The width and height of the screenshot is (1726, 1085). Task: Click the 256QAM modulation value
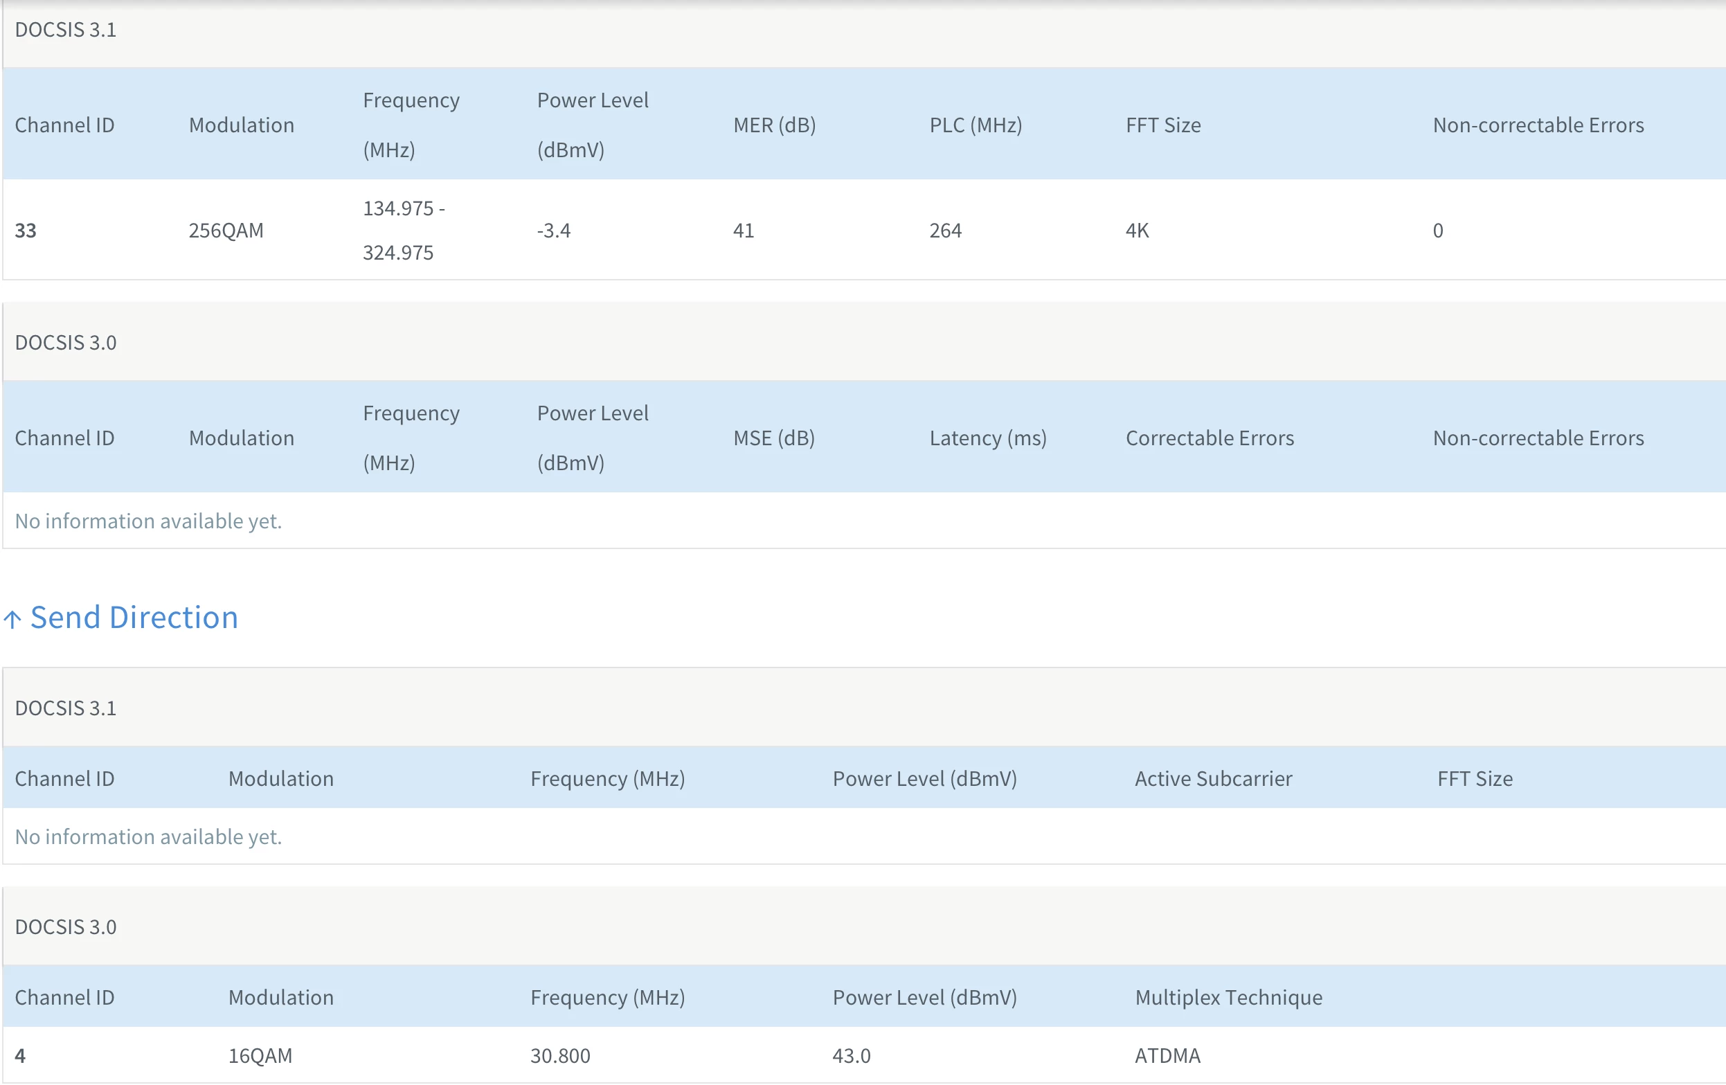coord(226,230)
